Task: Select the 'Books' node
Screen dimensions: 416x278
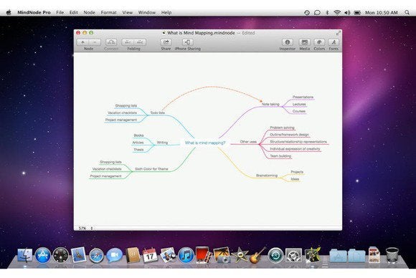Action: click(x=138, y=135)
